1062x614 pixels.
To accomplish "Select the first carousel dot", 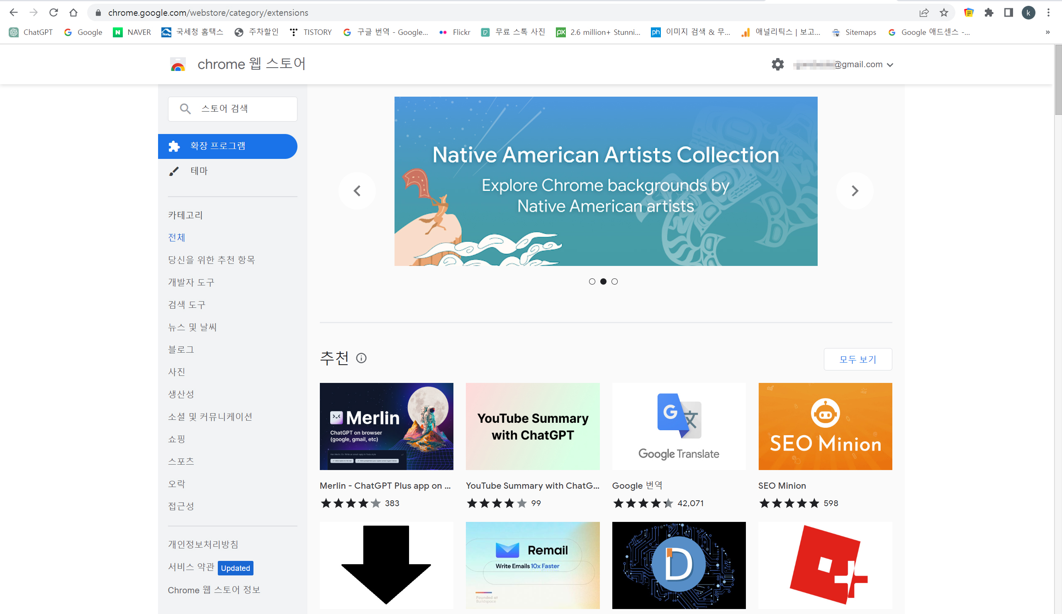I will 592,282.
